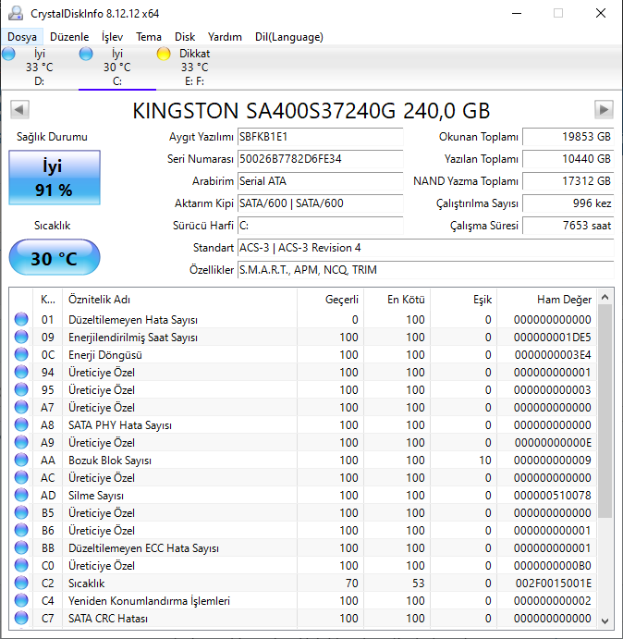Click the Seri Numarası field

[x=320, y=159]
